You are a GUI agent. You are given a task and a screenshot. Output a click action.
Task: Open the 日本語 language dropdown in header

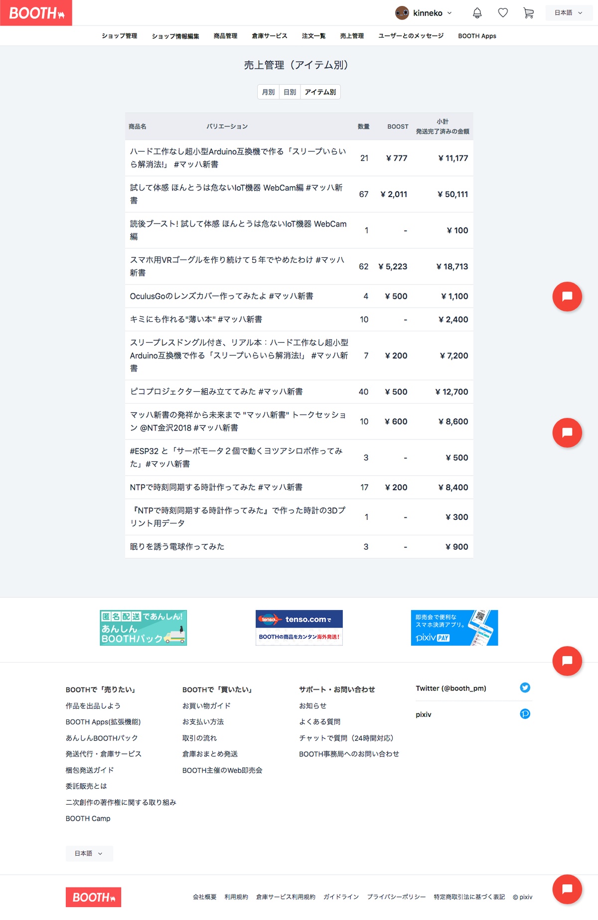coord(568,13)
